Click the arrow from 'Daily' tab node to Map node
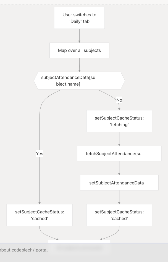The width and height of the screenshot is (168, 262). [x=79, y=36]
